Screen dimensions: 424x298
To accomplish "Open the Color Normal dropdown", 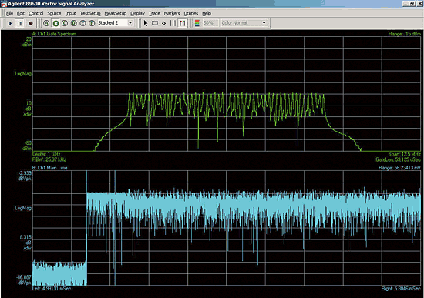I will 264,23.
